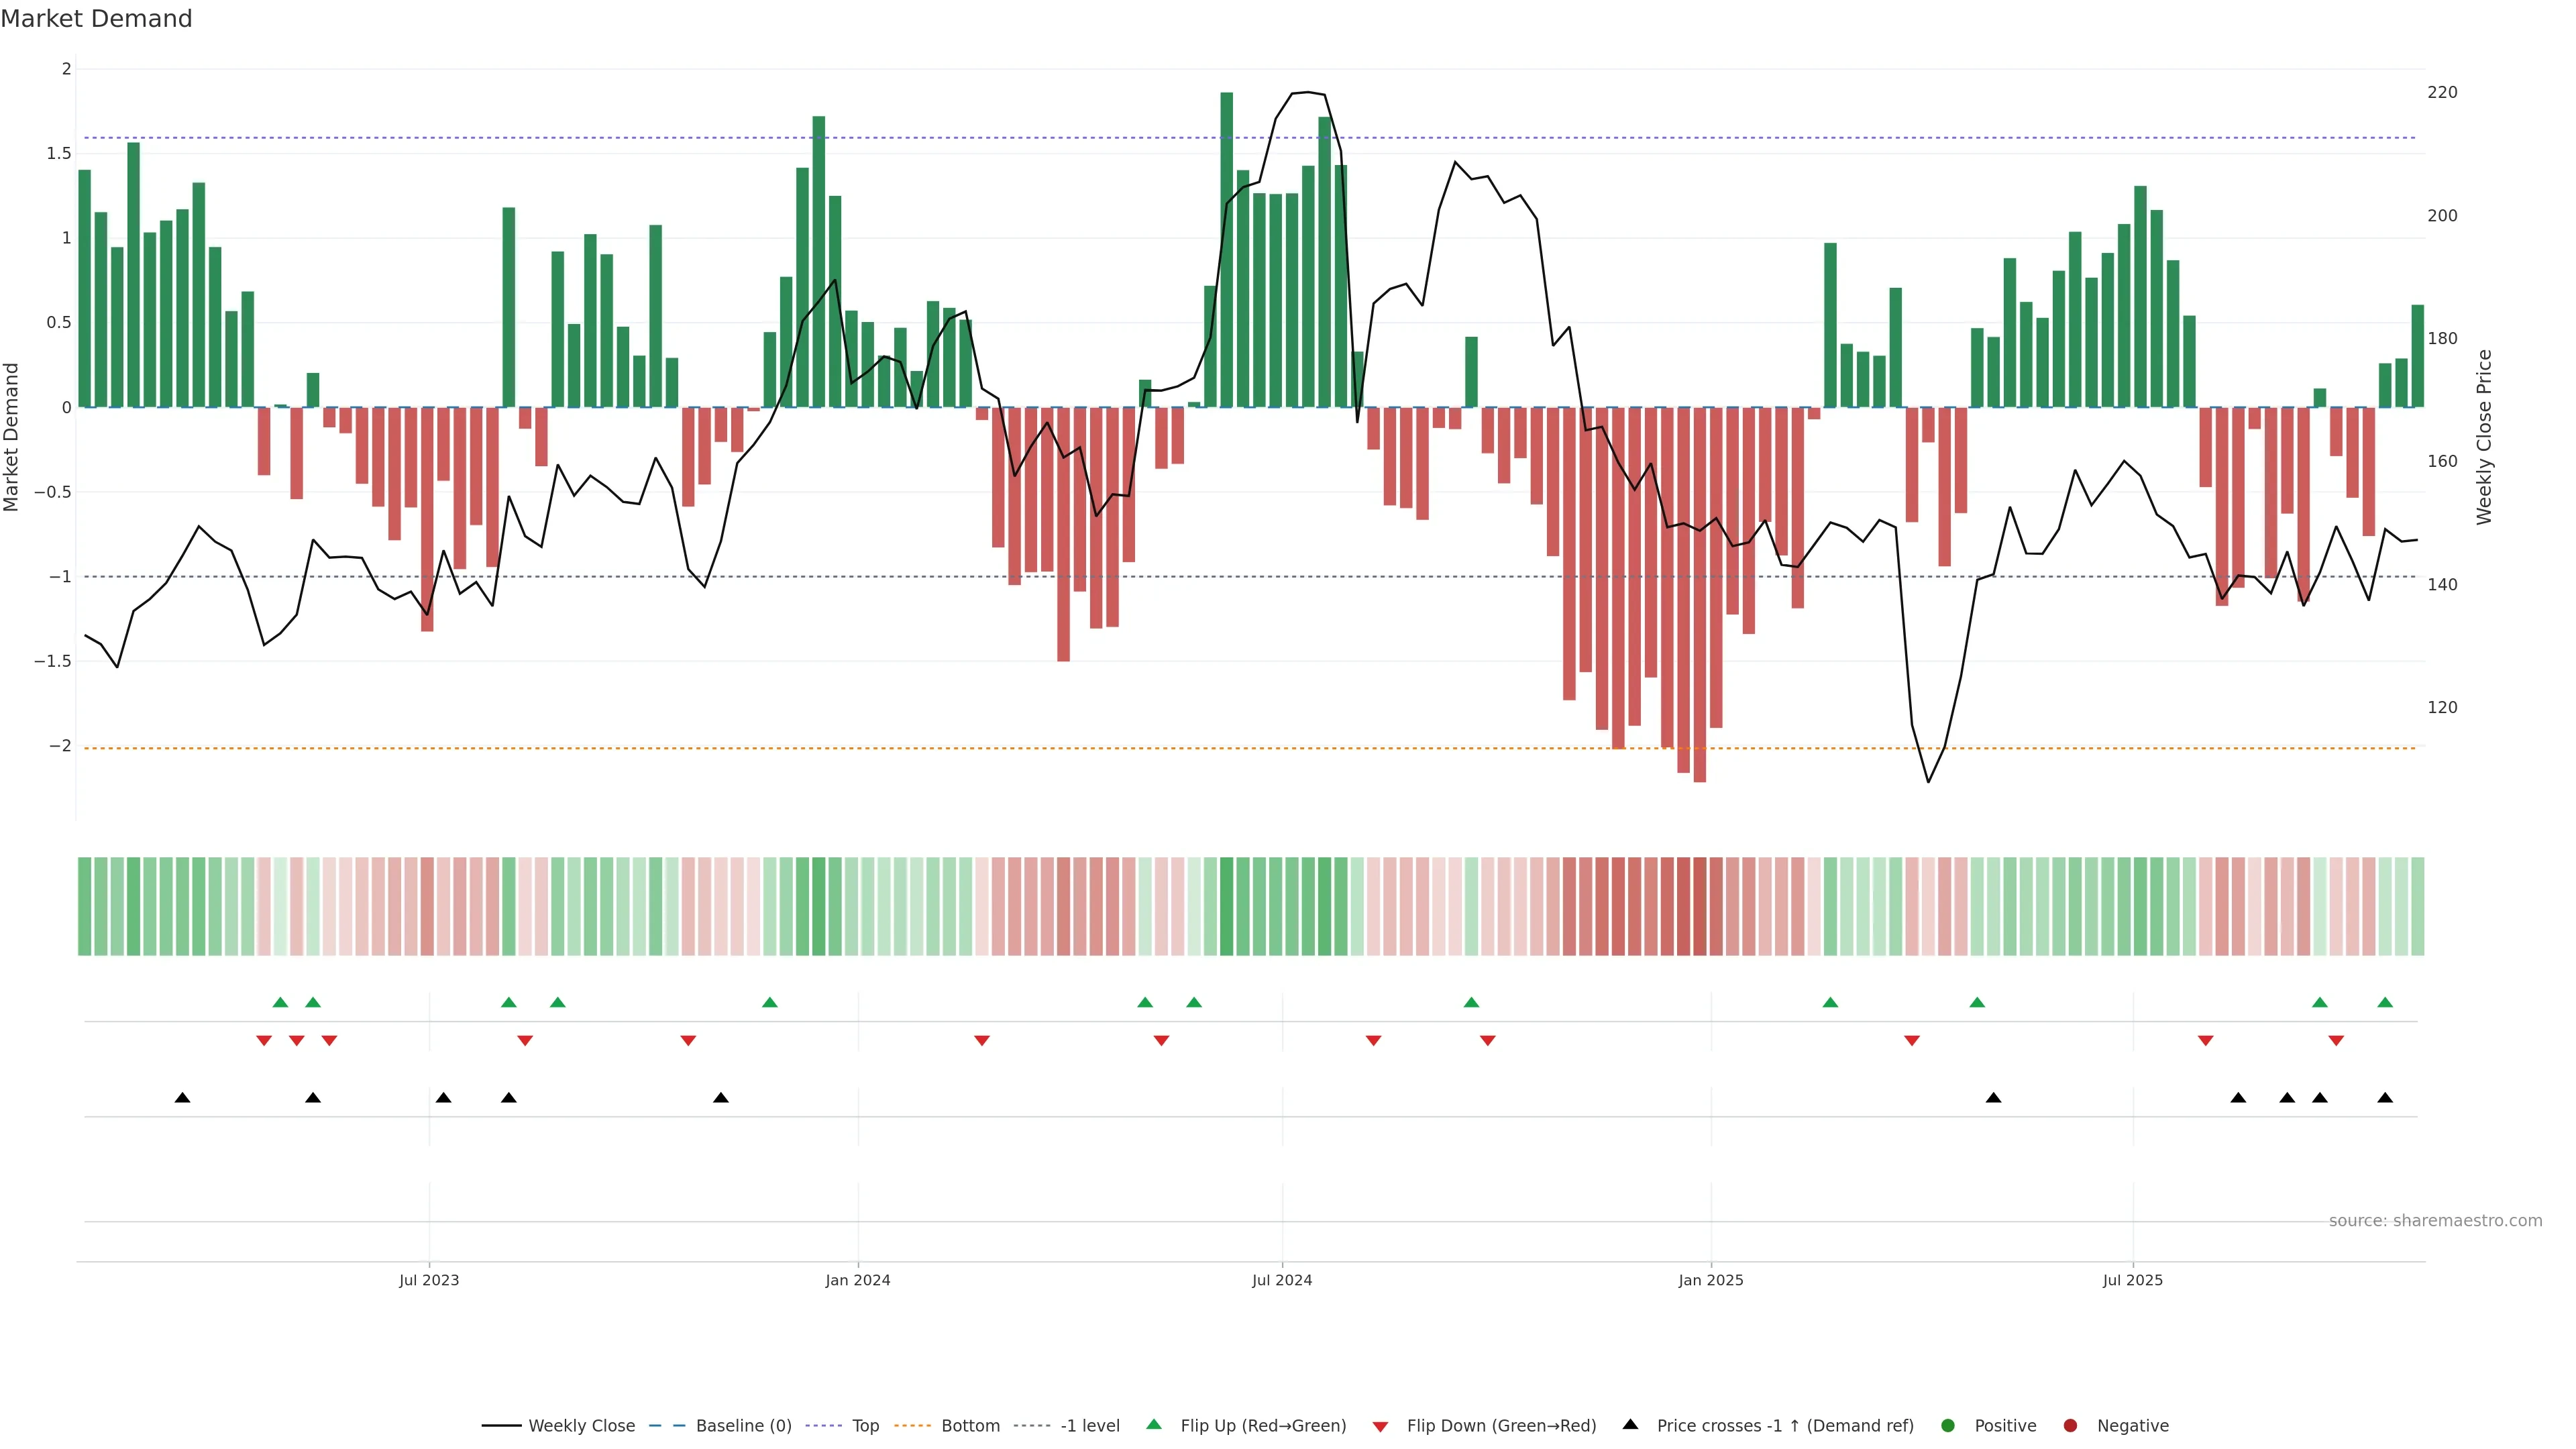Viewport: 2576px width, 1449px height.
Task: Click the first red Flip Down marker
Action: point(264,1041)
